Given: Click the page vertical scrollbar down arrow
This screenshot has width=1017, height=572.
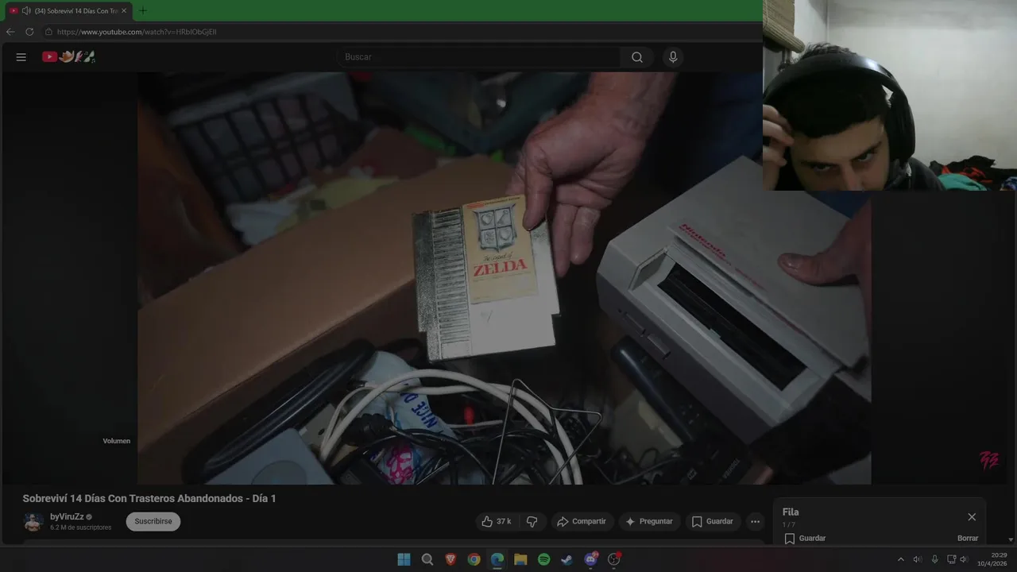Looking at the screenshot, I should click(1011, 540).
